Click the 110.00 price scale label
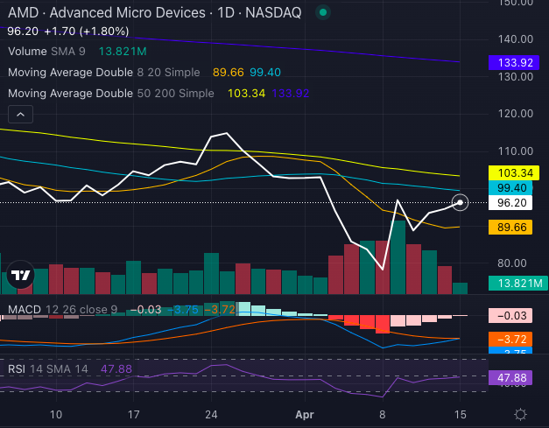The image size is (549, 428). [516, 151]
